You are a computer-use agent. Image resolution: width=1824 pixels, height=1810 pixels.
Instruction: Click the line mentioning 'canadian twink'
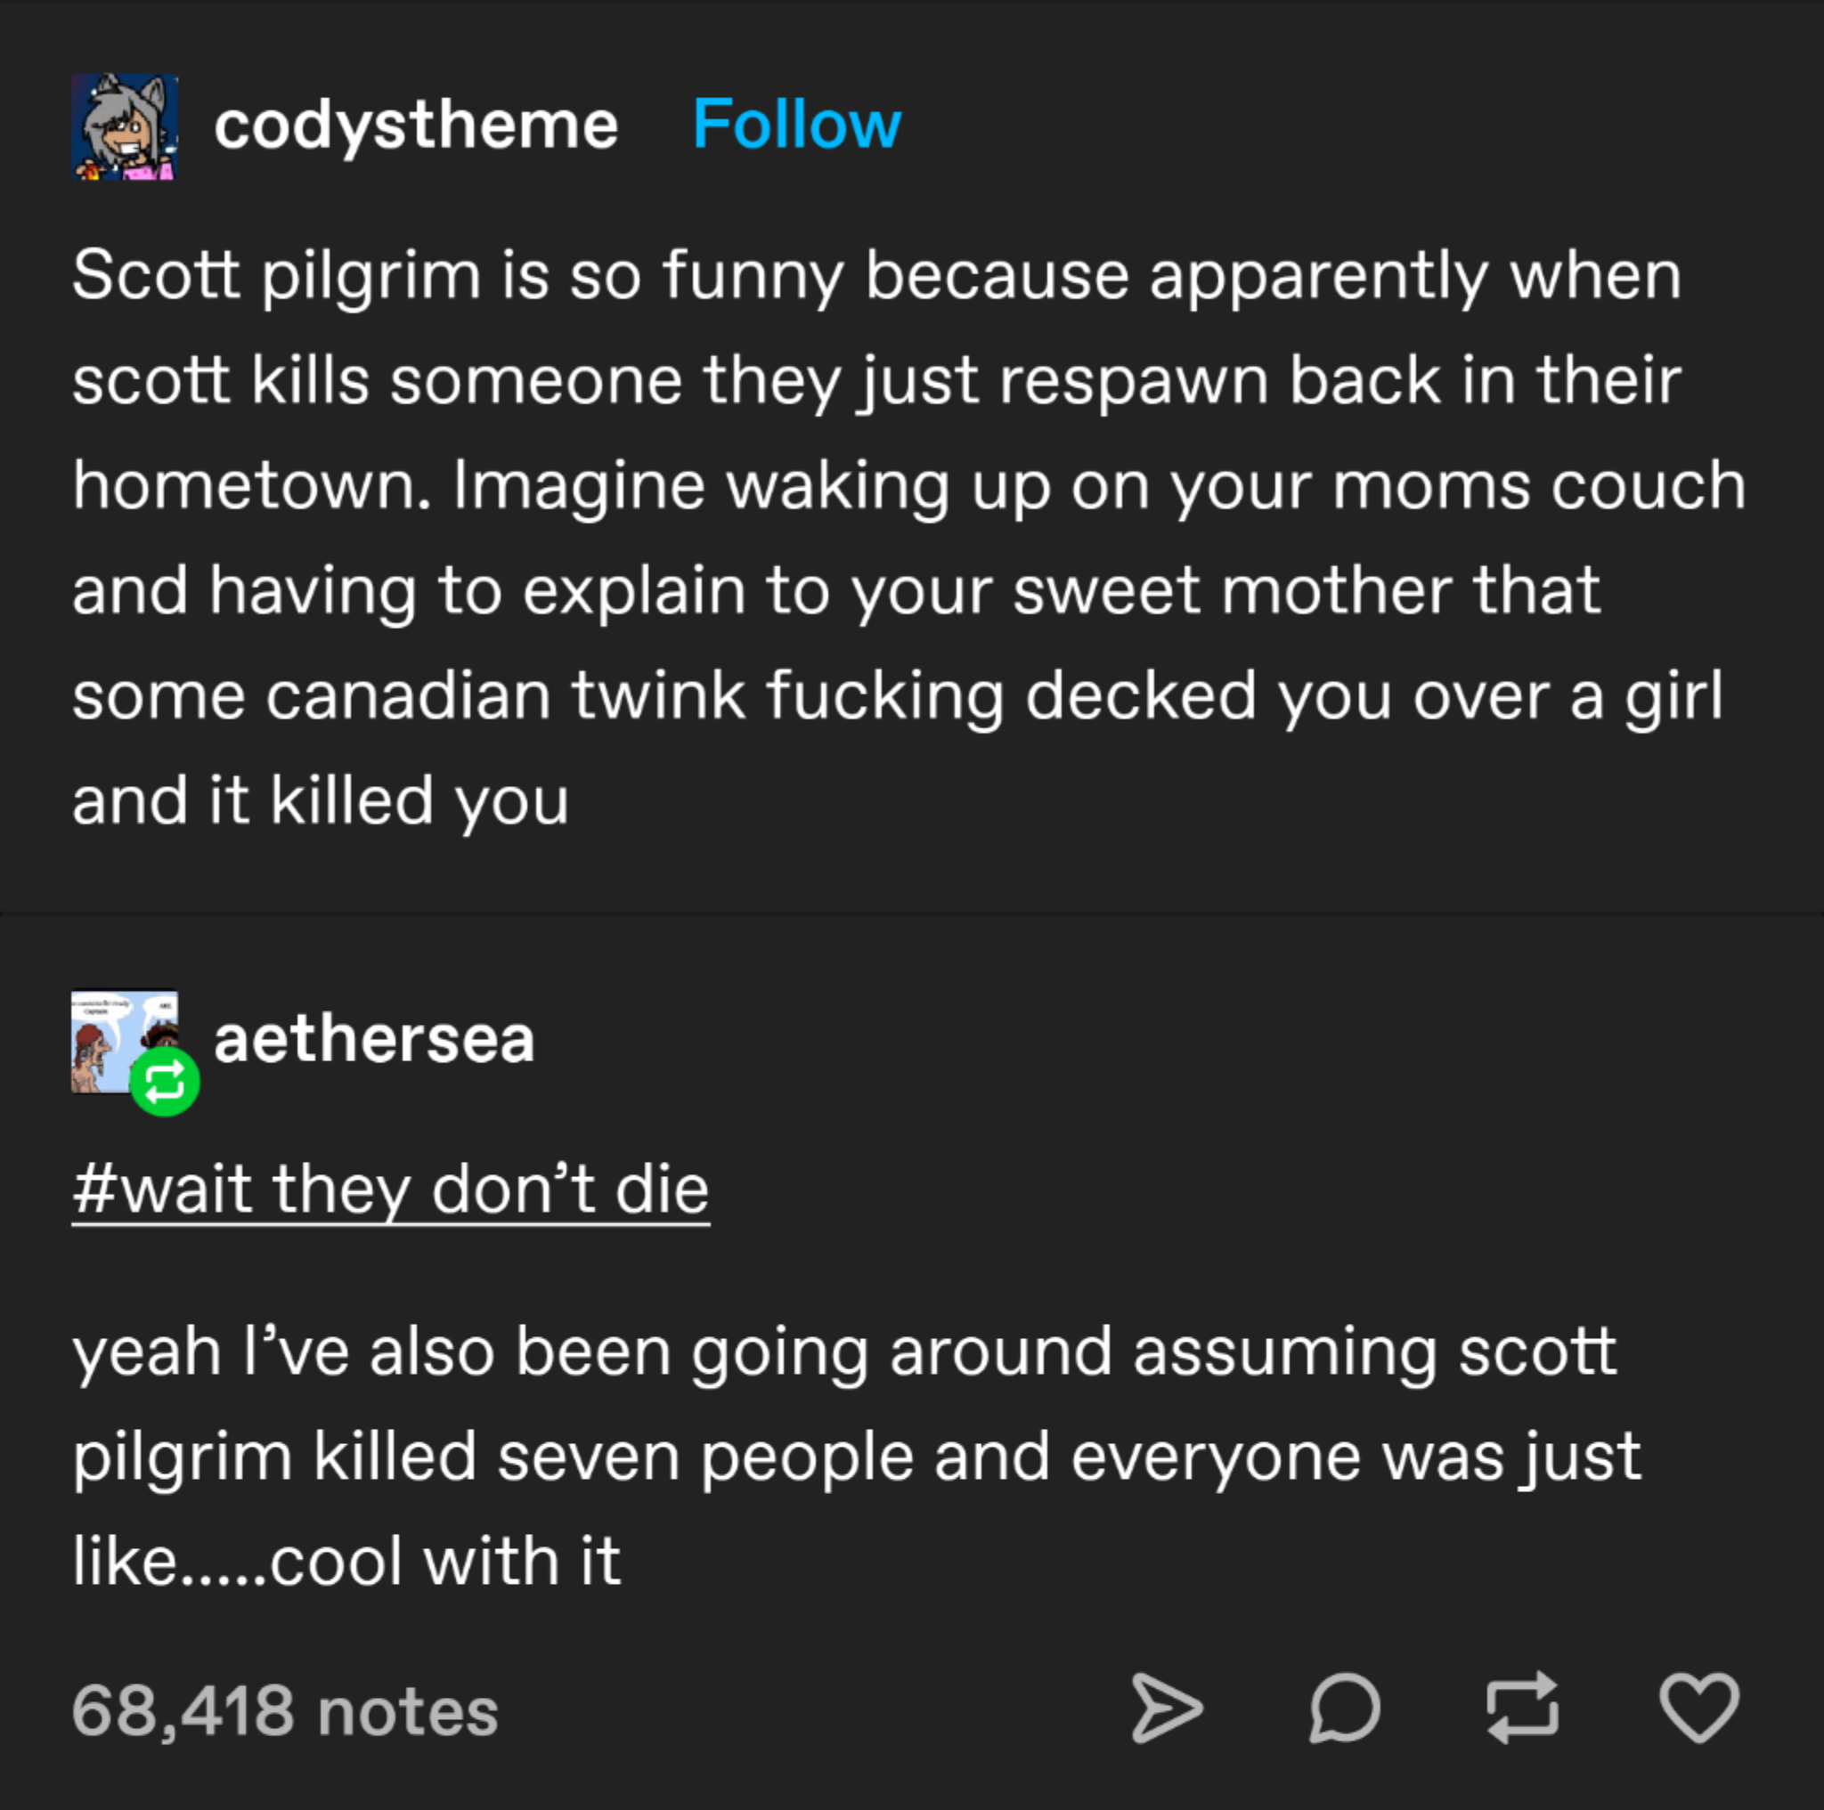click(x=899, y=696)
